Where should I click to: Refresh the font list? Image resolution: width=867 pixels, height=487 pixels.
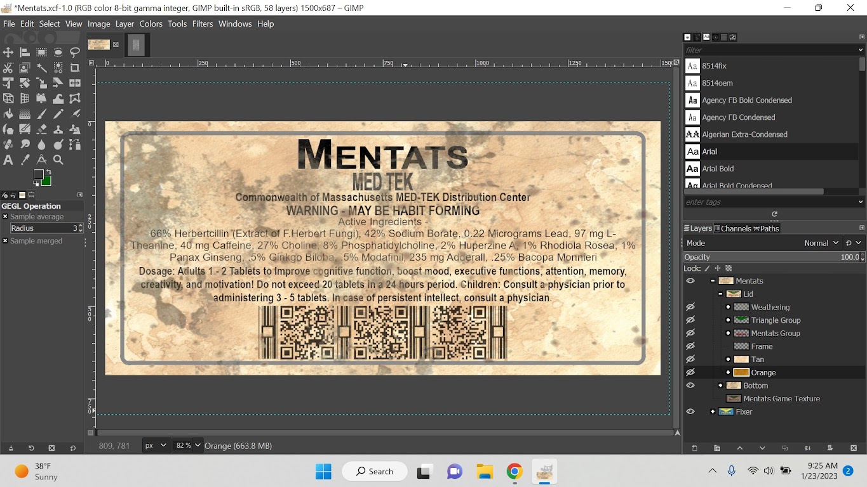click(x=774, y=214)
